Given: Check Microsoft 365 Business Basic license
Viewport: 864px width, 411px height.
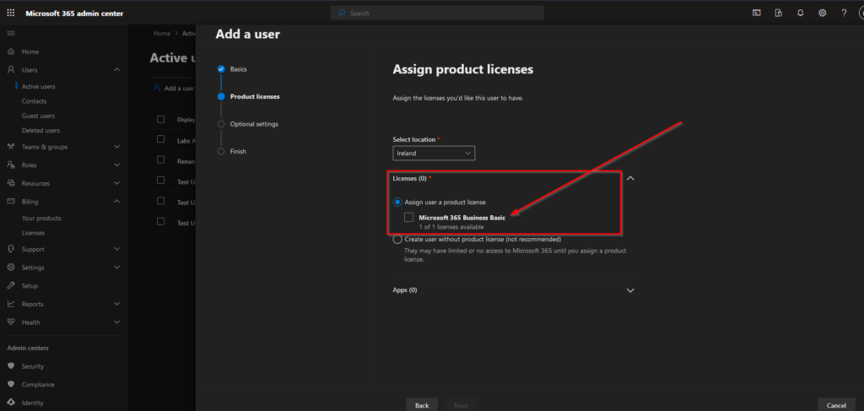Looking at the screenshot, I should (409, 218).
